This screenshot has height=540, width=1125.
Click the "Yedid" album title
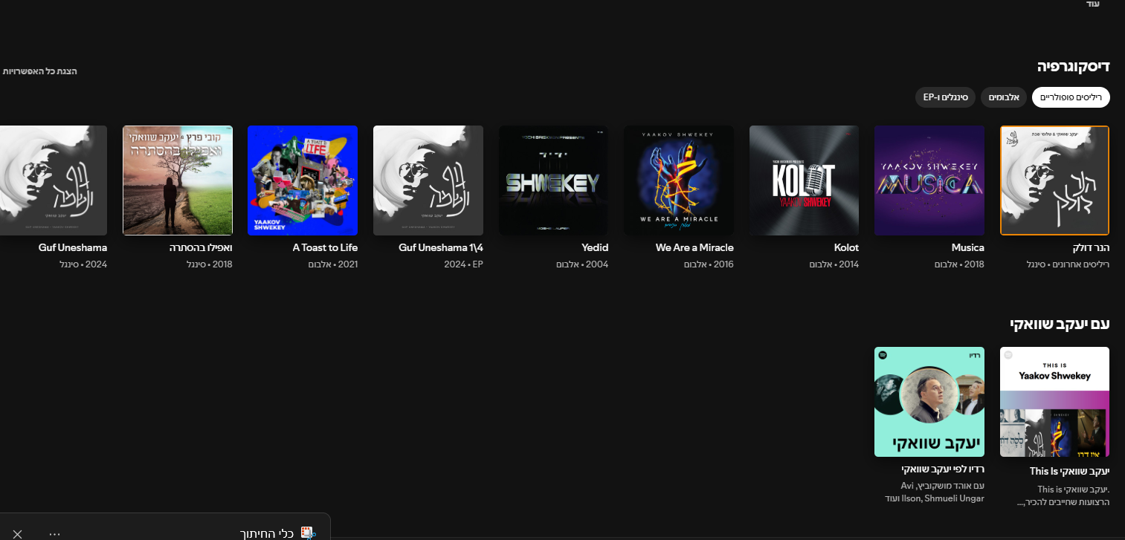pyautogui.click(x=595, y=248)
